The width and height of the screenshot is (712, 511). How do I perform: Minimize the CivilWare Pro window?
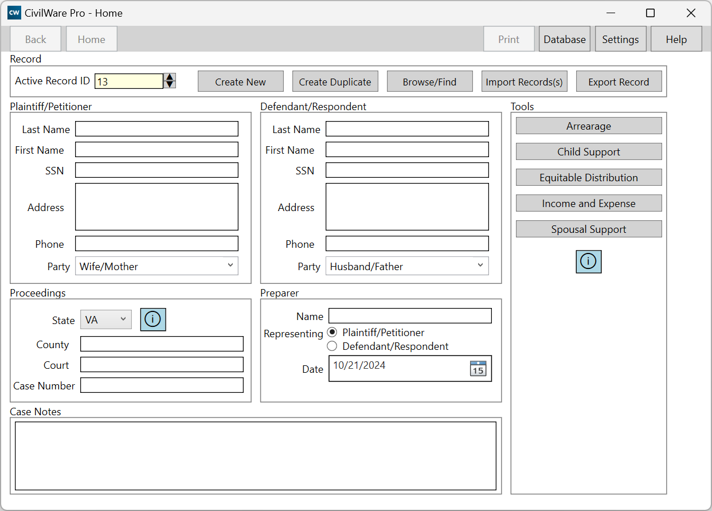coord(611,13)
